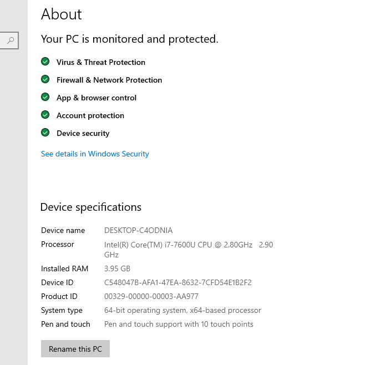
Task: Click green check icon beside Account protection
Action: 45,115
